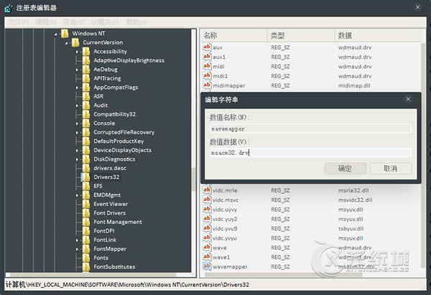
Task: Expand the Accessibility key
Action: pyautogui.click(x=77, y=52)
